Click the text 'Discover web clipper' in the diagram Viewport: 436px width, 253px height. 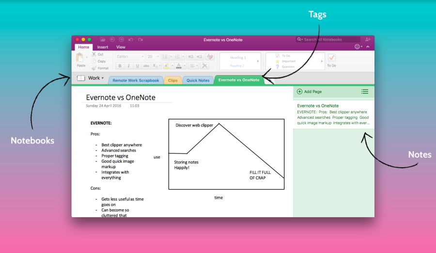pos(194,125)
